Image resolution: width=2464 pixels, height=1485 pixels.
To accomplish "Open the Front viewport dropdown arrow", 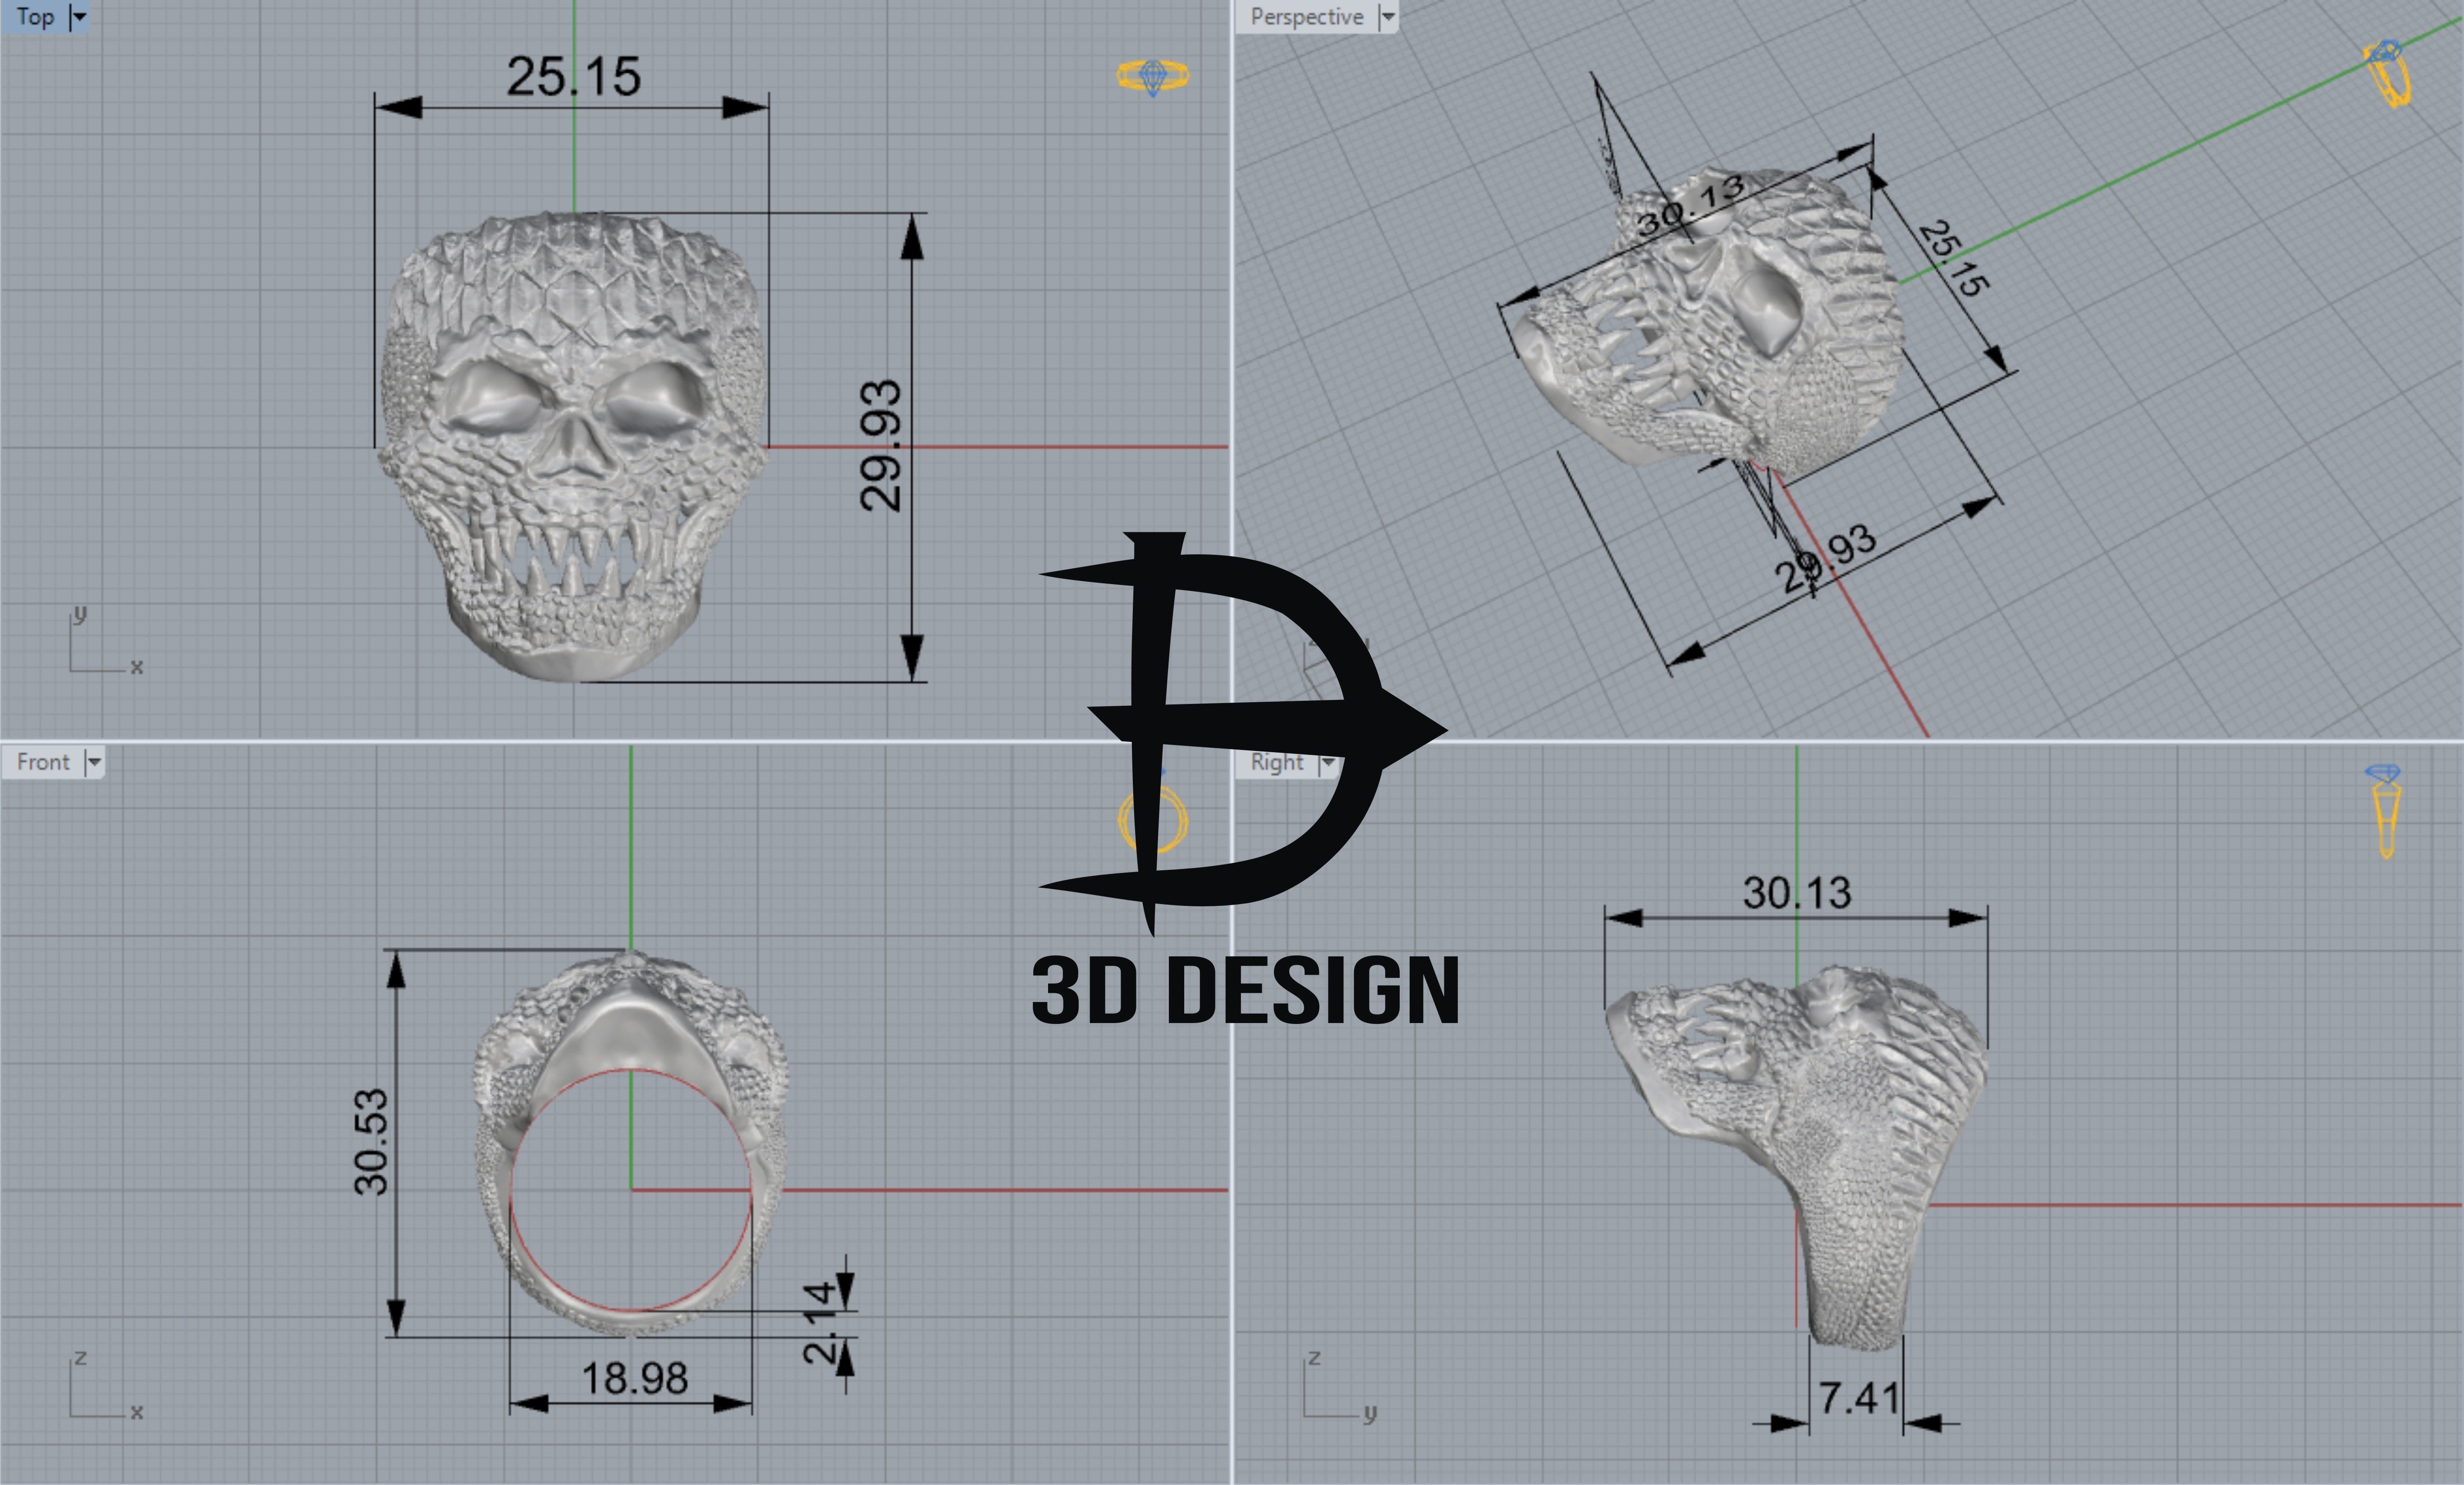I will (94, 762).
